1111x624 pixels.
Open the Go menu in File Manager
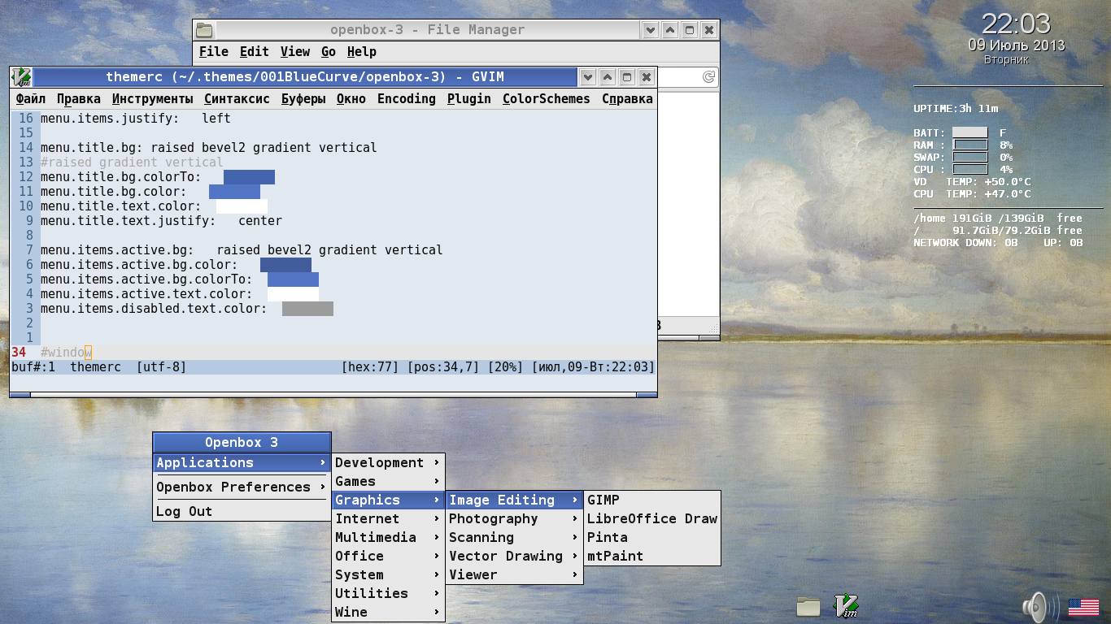point(329,52)
